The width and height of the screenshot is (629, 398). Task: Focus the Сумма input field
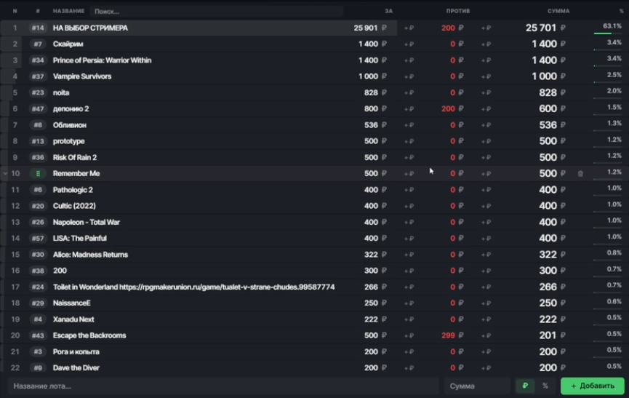[x=477, y=386]
